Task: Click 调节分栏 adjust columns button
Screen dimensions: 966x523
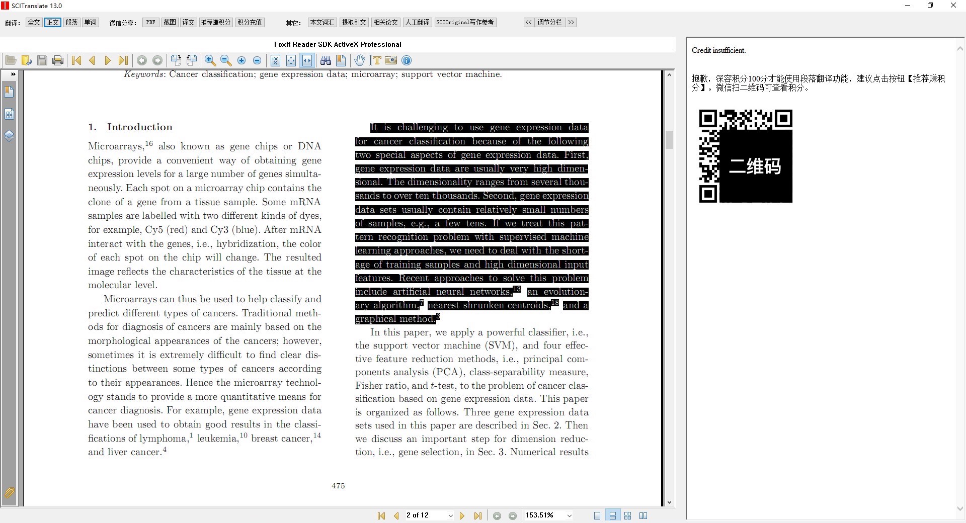Action: click(x=549, y=22)
